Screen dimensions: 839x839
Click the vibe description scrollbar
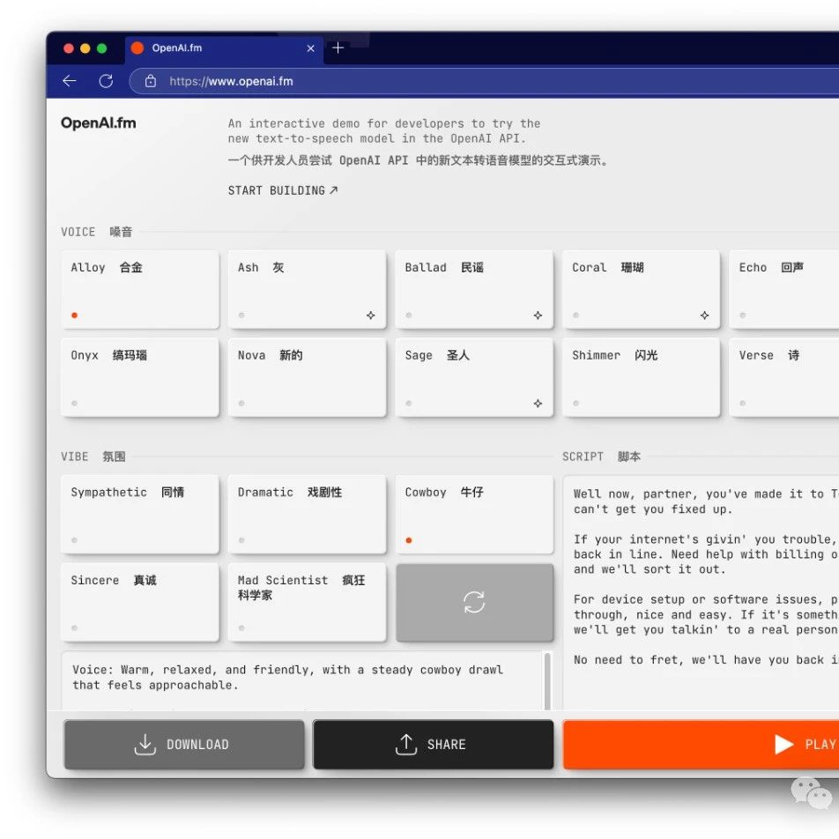coord(547,681)
